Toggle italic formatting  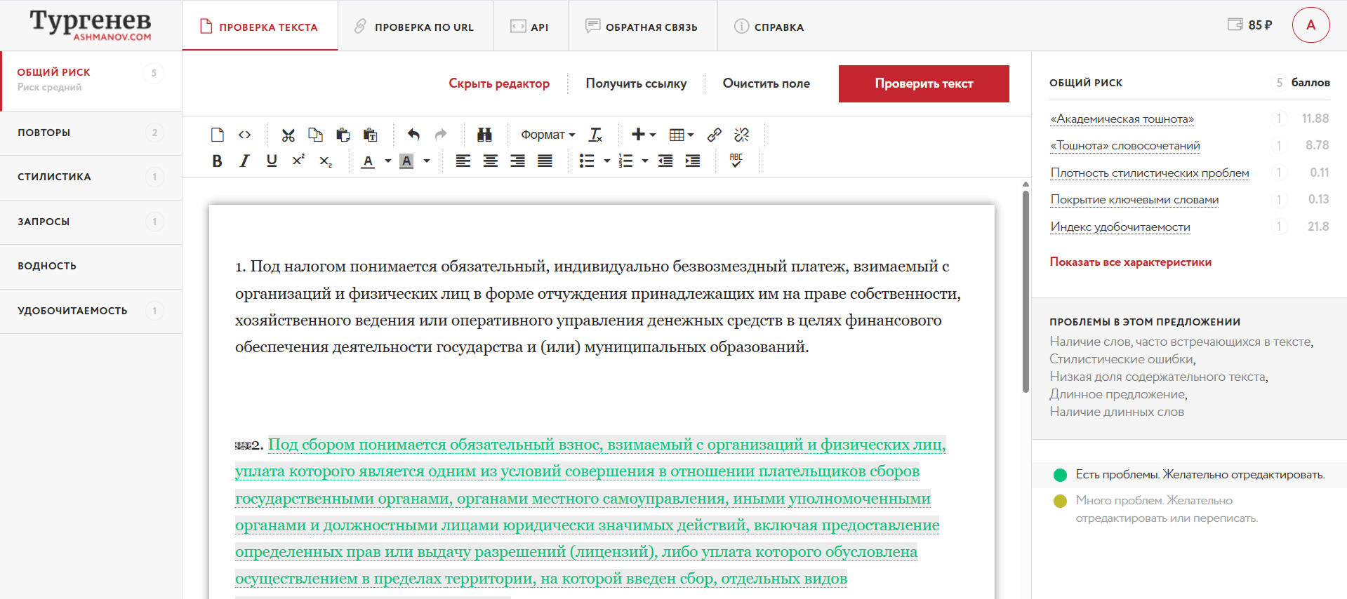point(244,161)
